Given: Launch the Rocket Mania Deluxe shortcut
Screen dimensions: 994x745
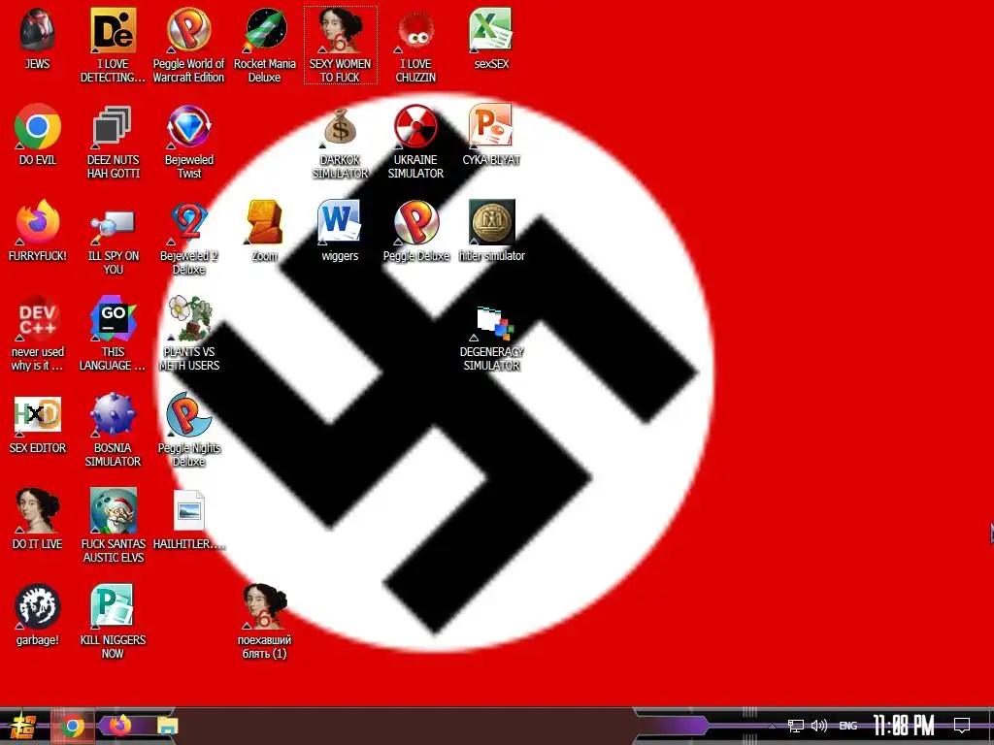Looking at the screenshot, I should pos(264,30).
